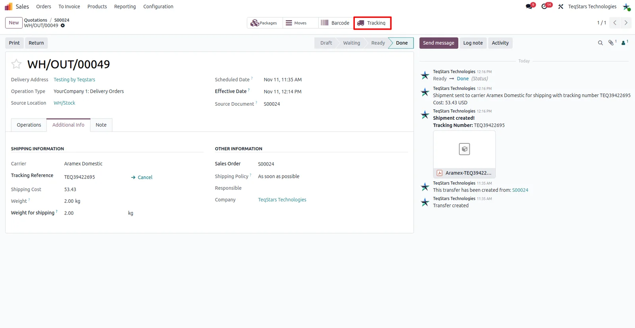
Task: Click the Return button
Action: 36,43
